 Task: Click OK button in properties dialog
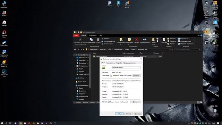(119, 114)
